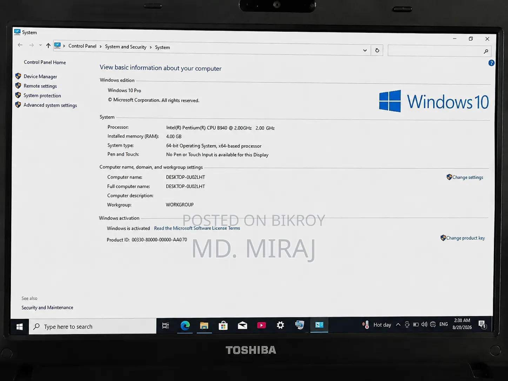Select the System breadcrumb item
Viewport: 508px width, 381px height.
[162, 47]
